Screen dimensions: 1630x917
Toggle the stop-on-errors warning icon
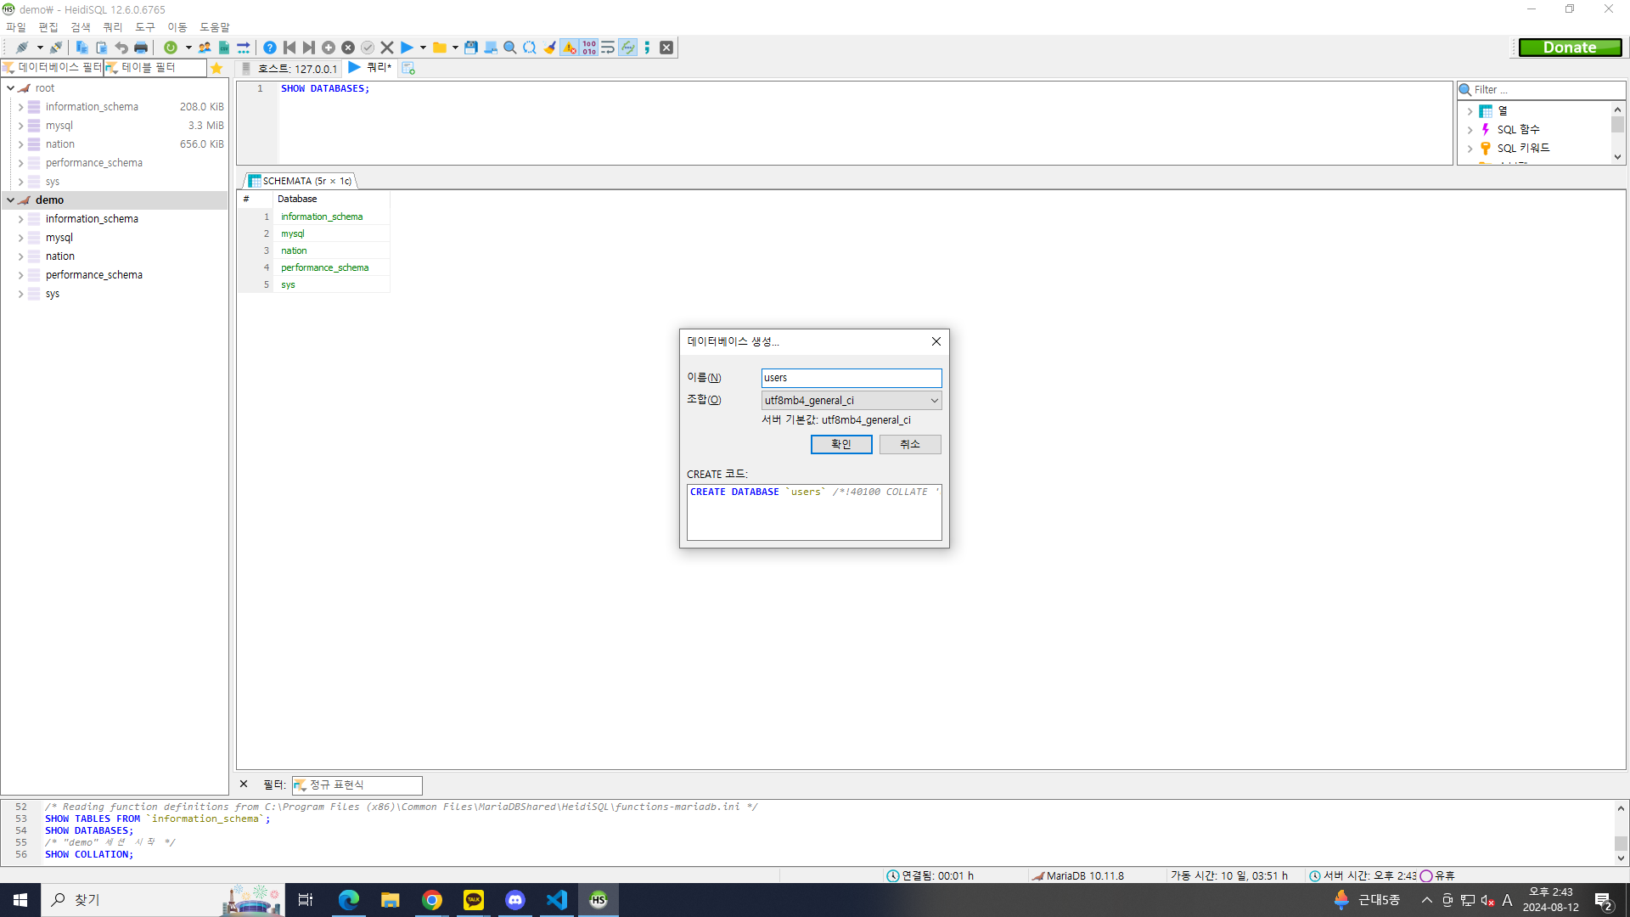tap(569, 48)
